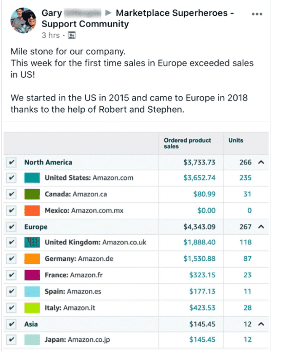This screenshot has width=294, height=351.
Task: Open the United States units 235 link
Action: tap(246, 178)
